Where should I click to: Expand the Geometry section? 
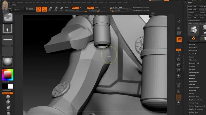coord(193,48)
